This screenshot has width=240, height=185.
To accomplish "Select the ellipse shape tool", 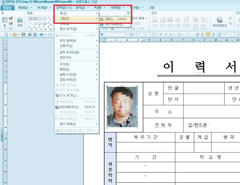I will pyautogui.click(x=45, y=19).
